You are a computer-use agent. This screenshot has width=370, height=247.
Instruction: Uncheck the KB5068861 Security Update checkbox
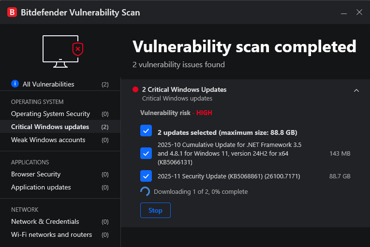click(146, 176)
